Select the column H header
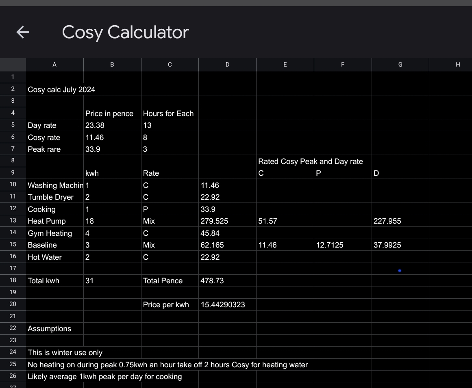 tap(451, 65)
